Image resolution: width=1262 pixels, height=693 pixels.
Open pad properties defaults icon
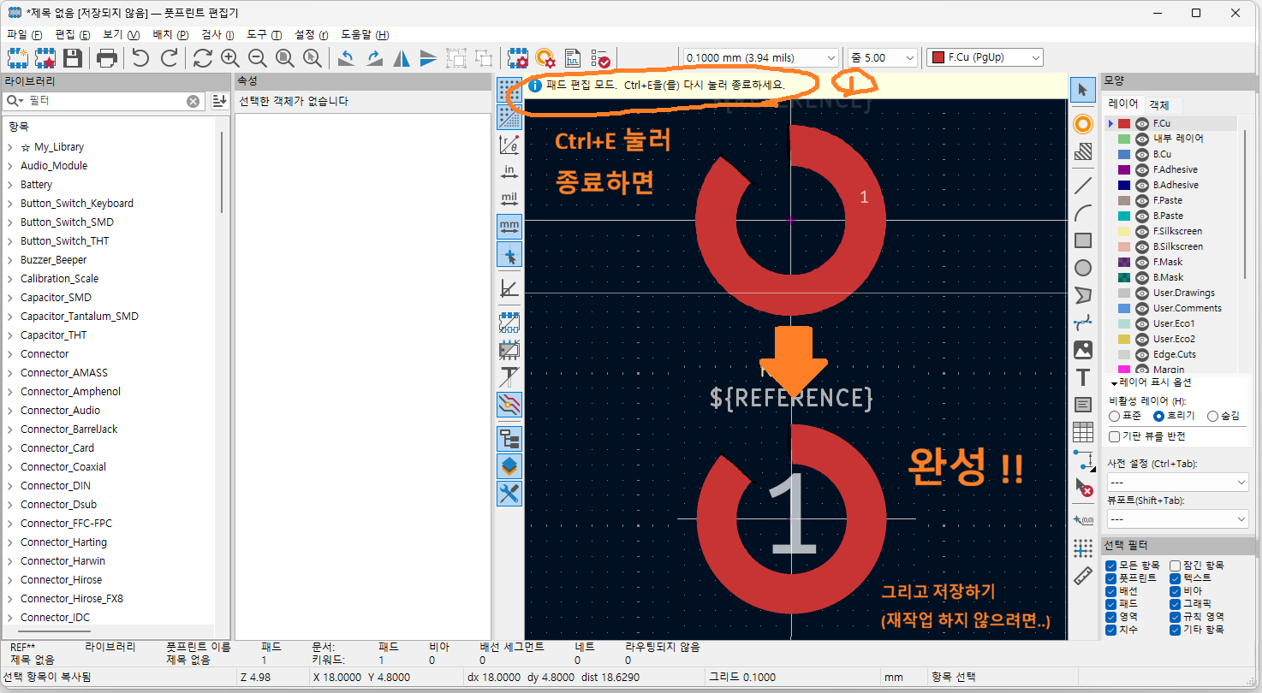[x=545, y=58]
